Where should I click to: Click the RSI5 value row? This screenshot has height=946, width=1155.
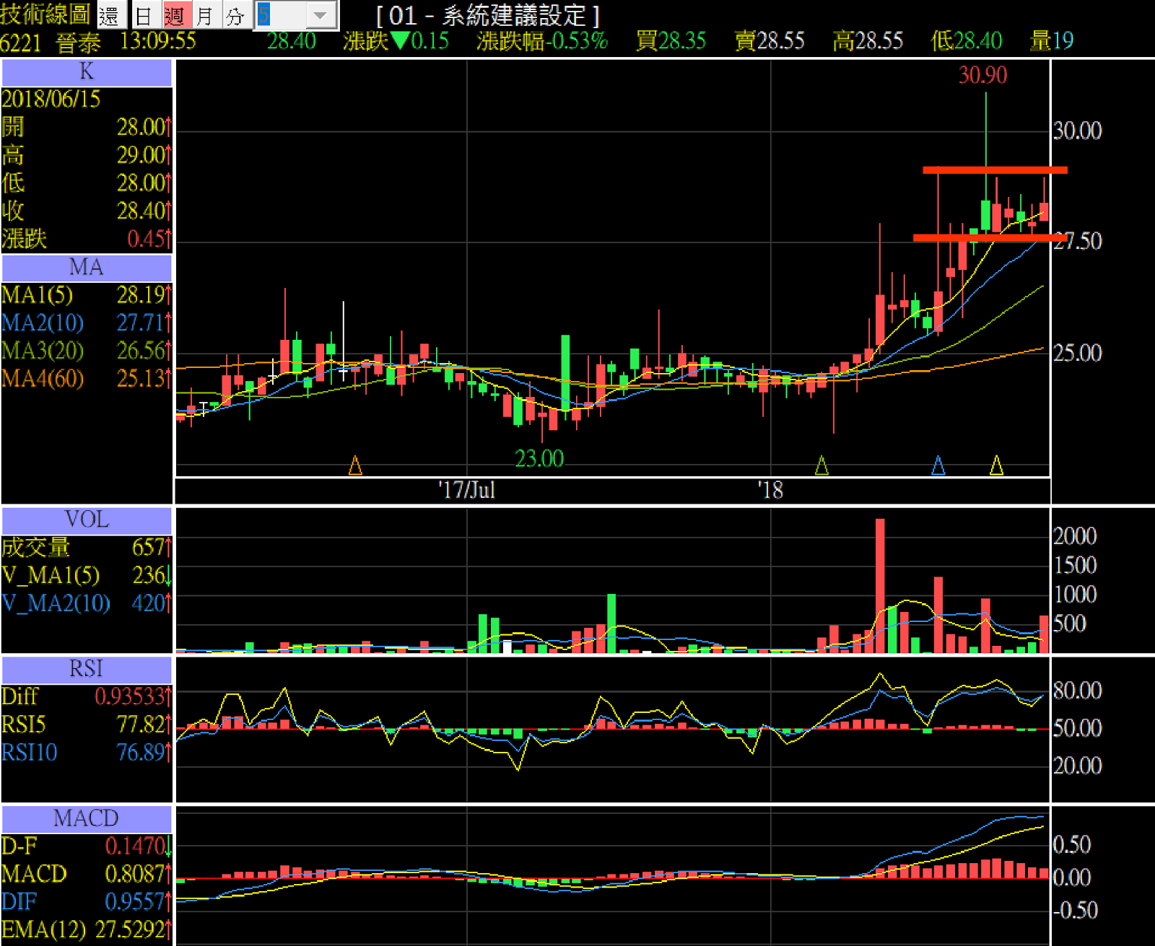pyautogui.click(x=87, y=725)
